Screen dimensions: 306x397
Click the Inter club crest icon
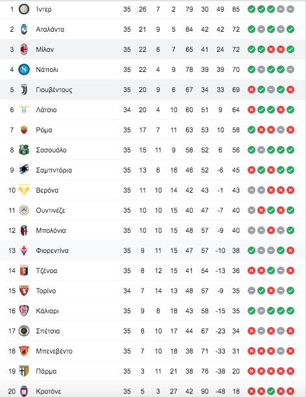tap(24, 9)
